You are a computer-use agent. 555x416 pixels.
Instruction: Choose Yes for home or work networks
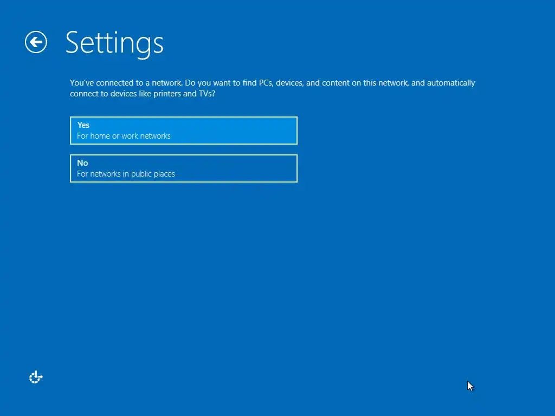pyautogui.click(x=184, y=131)
